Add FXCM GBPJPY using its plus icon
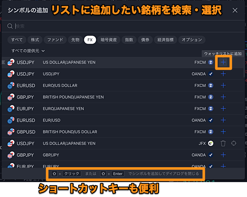The width and height of the screenshot is (247, 197). coord(223,97)
